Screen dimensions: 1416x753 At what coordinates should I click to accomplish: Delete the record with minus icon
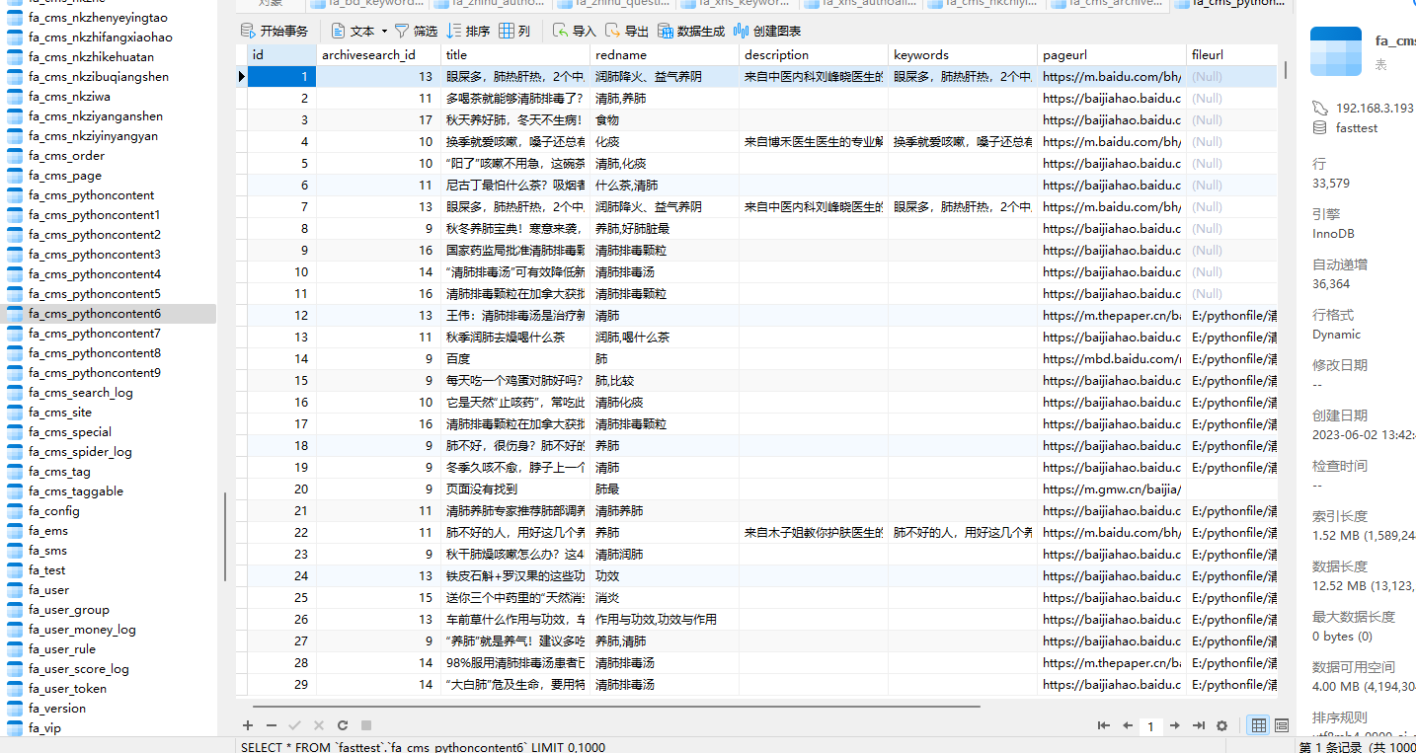(272, 725)
